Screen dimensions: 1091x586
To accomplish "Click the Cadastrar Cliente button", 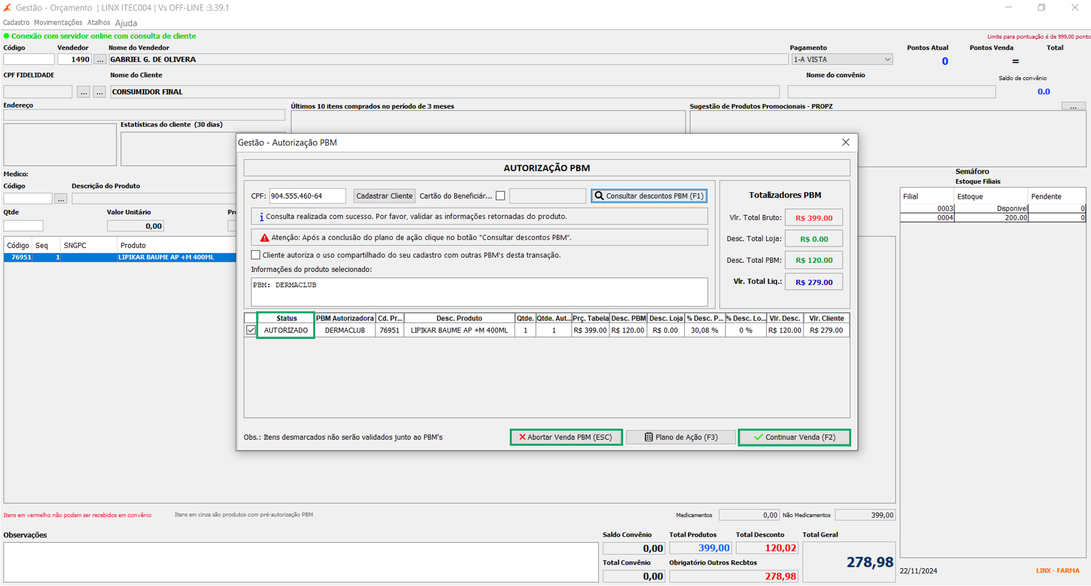I will point(384,196).
